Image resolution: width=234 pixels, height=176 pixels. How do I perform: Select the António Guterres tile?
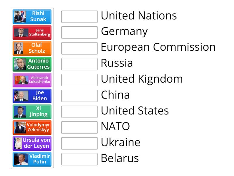point(32,64)
